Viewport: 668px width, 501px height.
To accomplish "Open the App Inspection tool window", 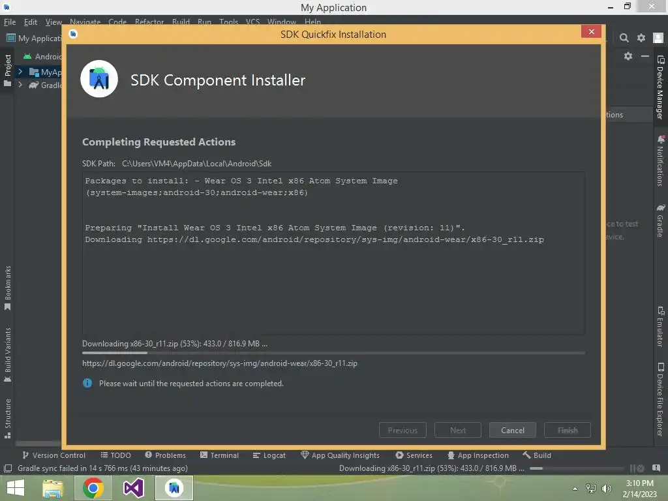I will (x=478, y=455).
